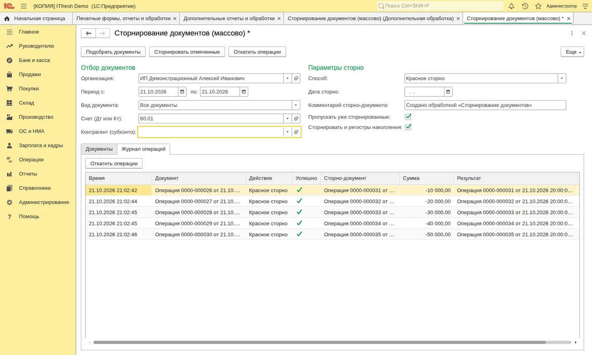This screenshot has height=355, width=592.
Task: Open calendar for period end date
Action: click(x=244, y=92)
